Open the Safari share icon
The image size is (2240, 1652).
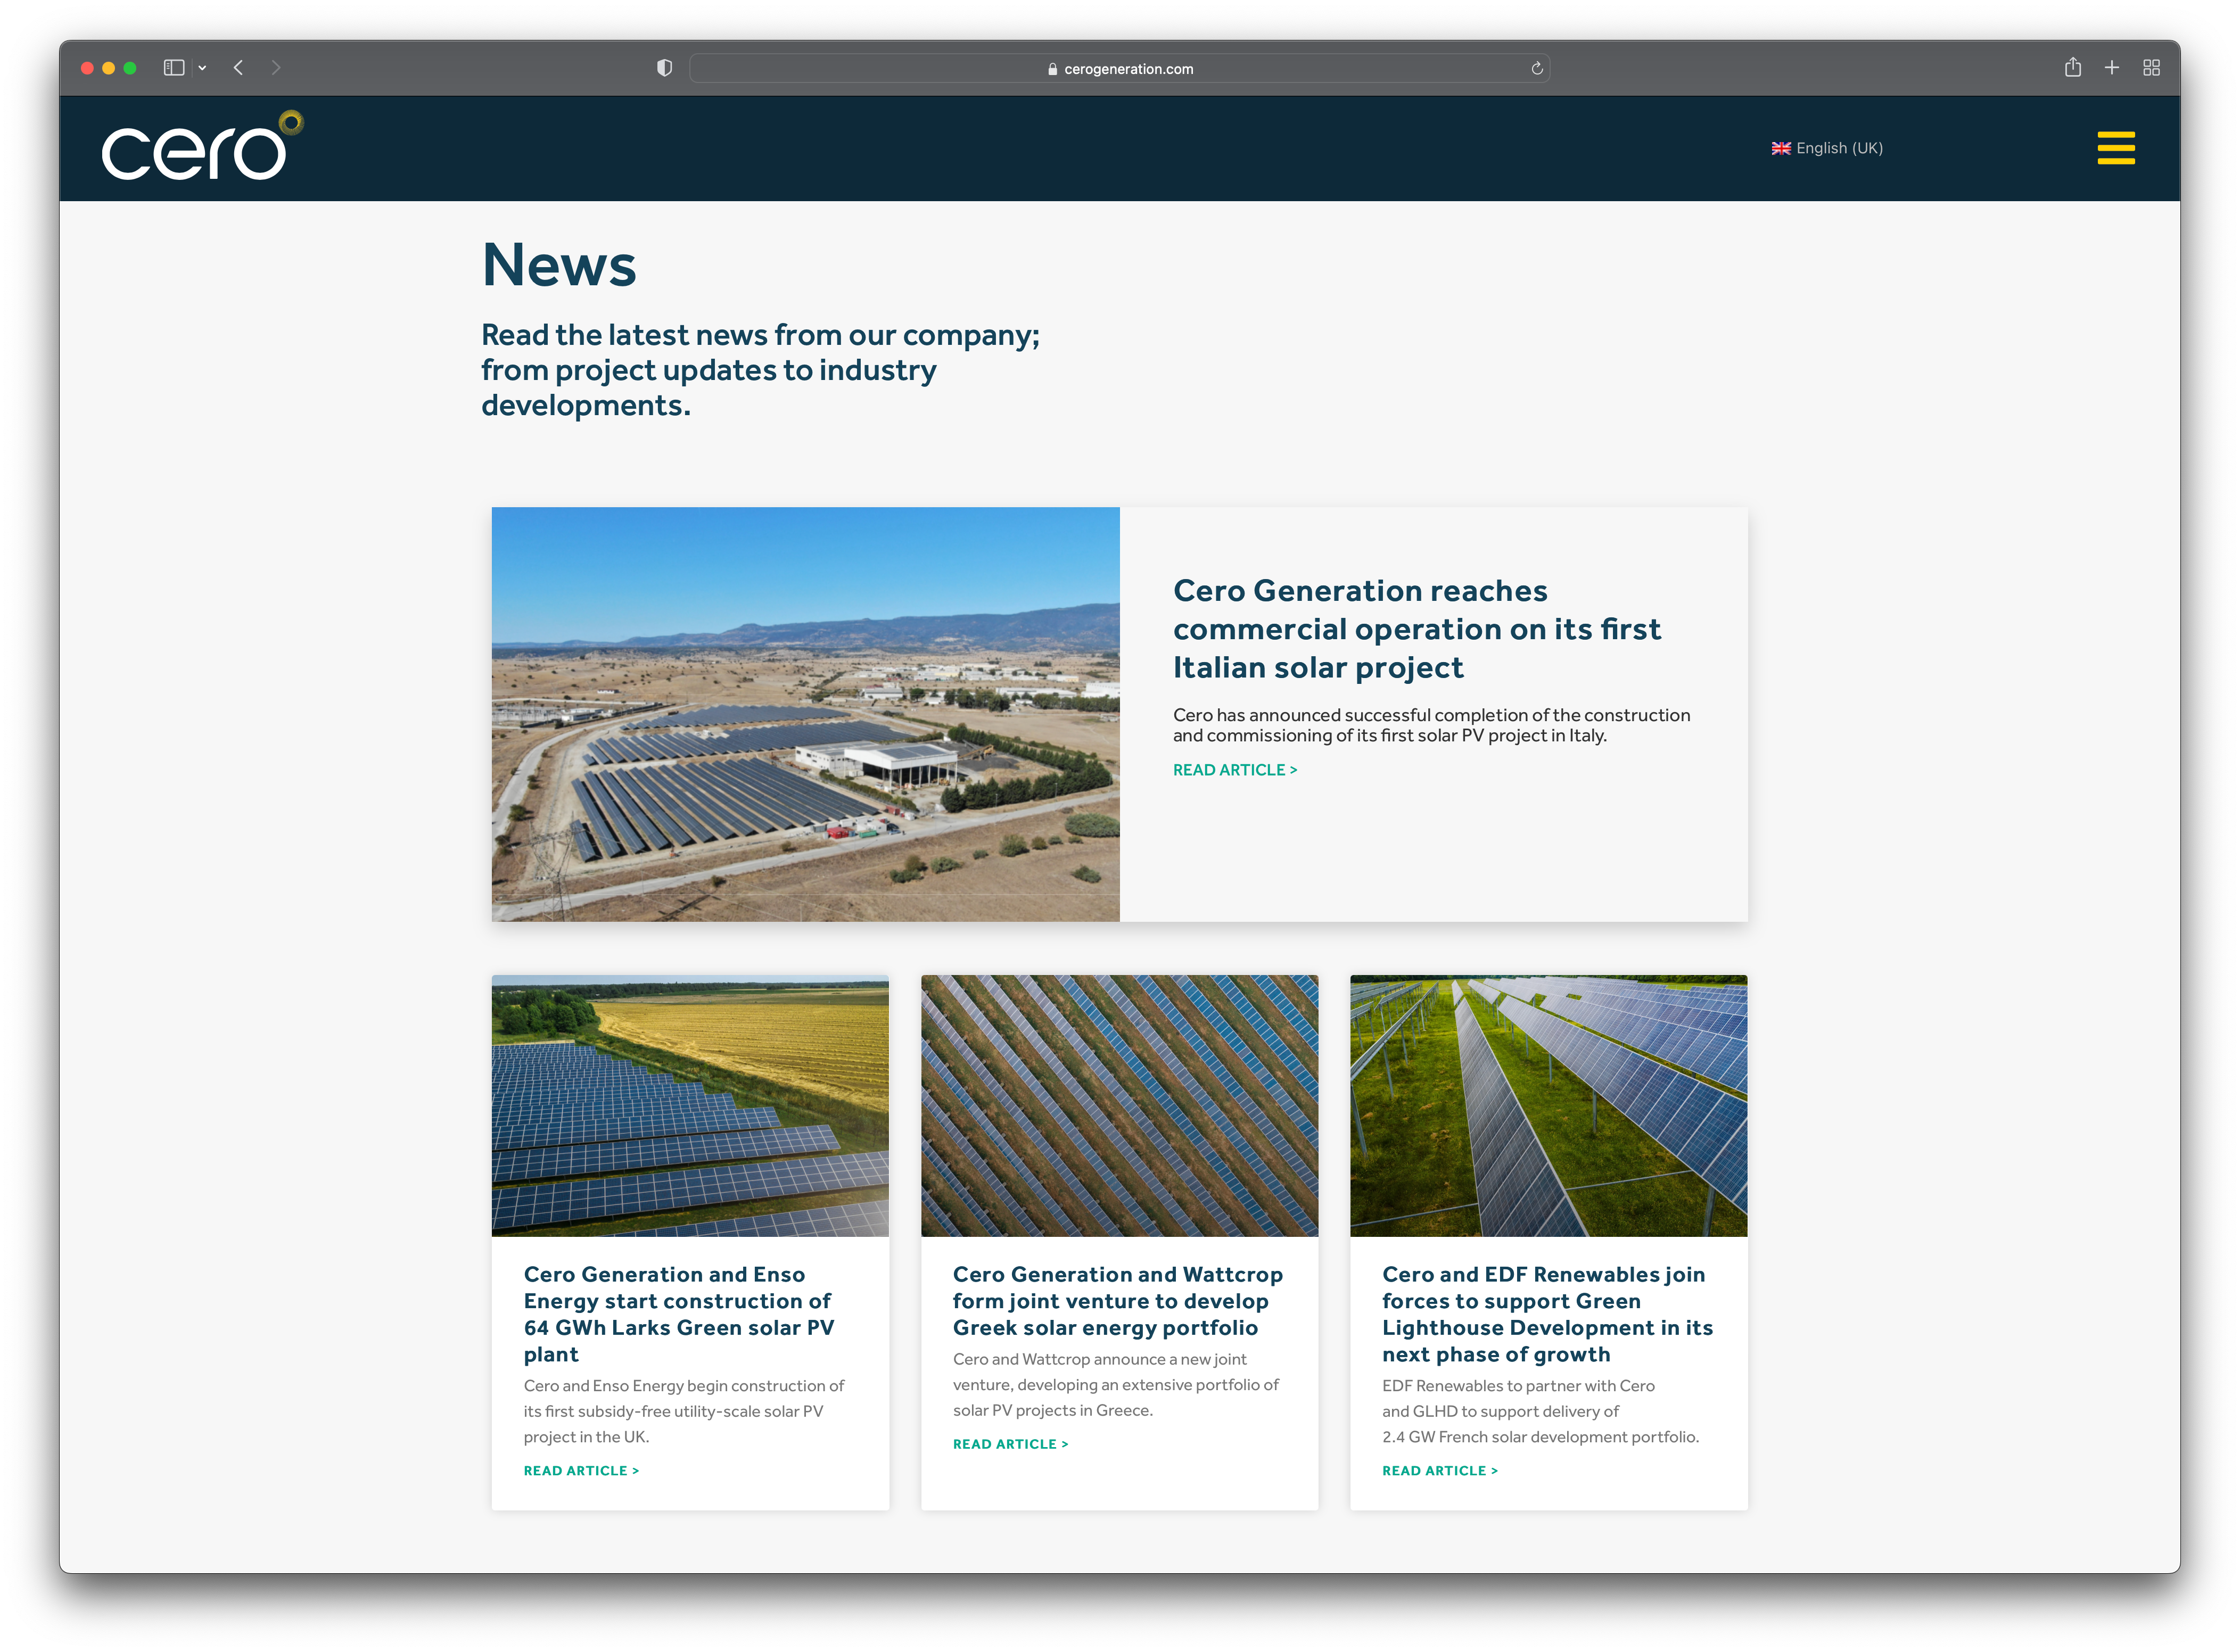pyautogui.click(x=2073, y=67)
